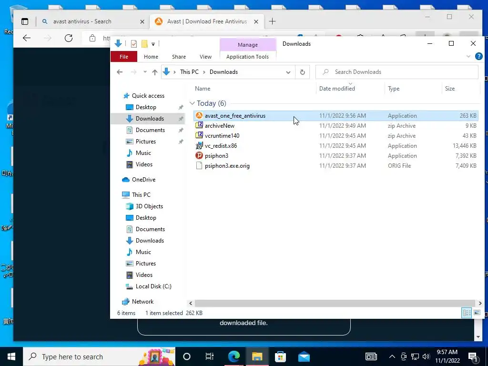
Task: Open Network in navigation pane
Action: tap(142, 302)
